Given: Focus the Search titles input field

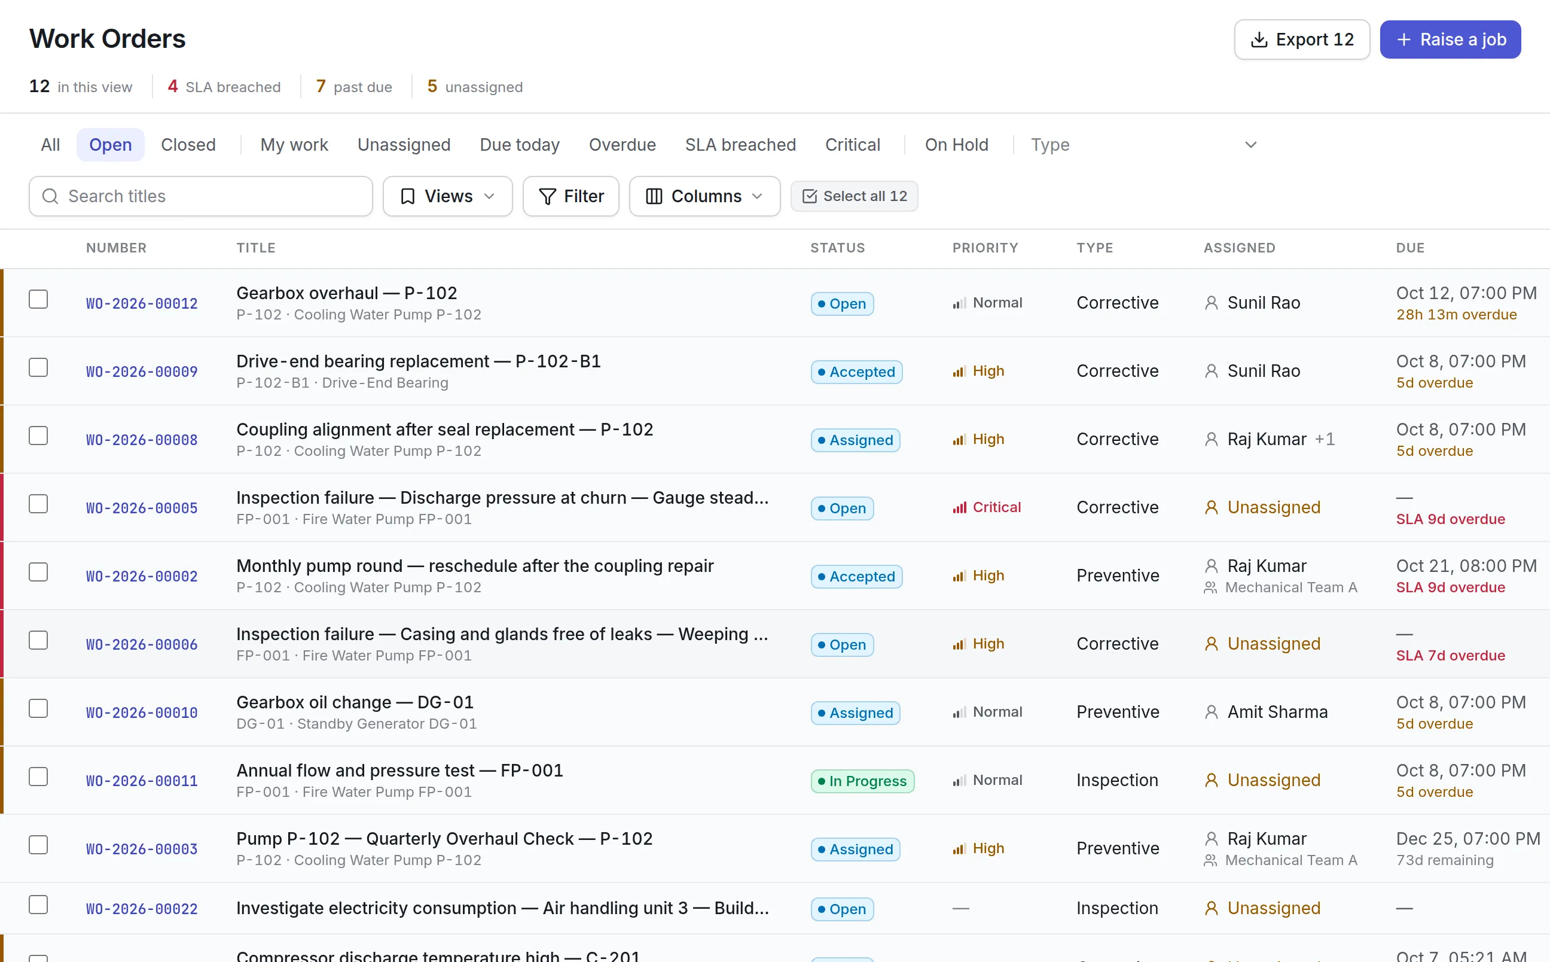Looking at the screenshot, I should [201, 196].
